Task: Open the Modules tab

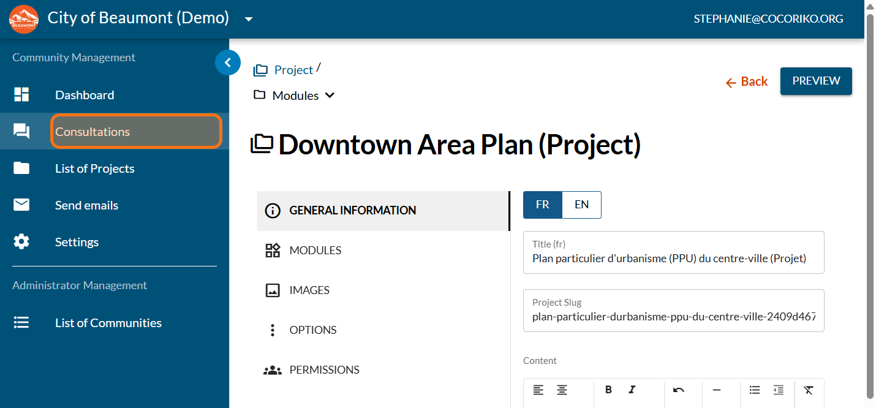Action: 315,250
